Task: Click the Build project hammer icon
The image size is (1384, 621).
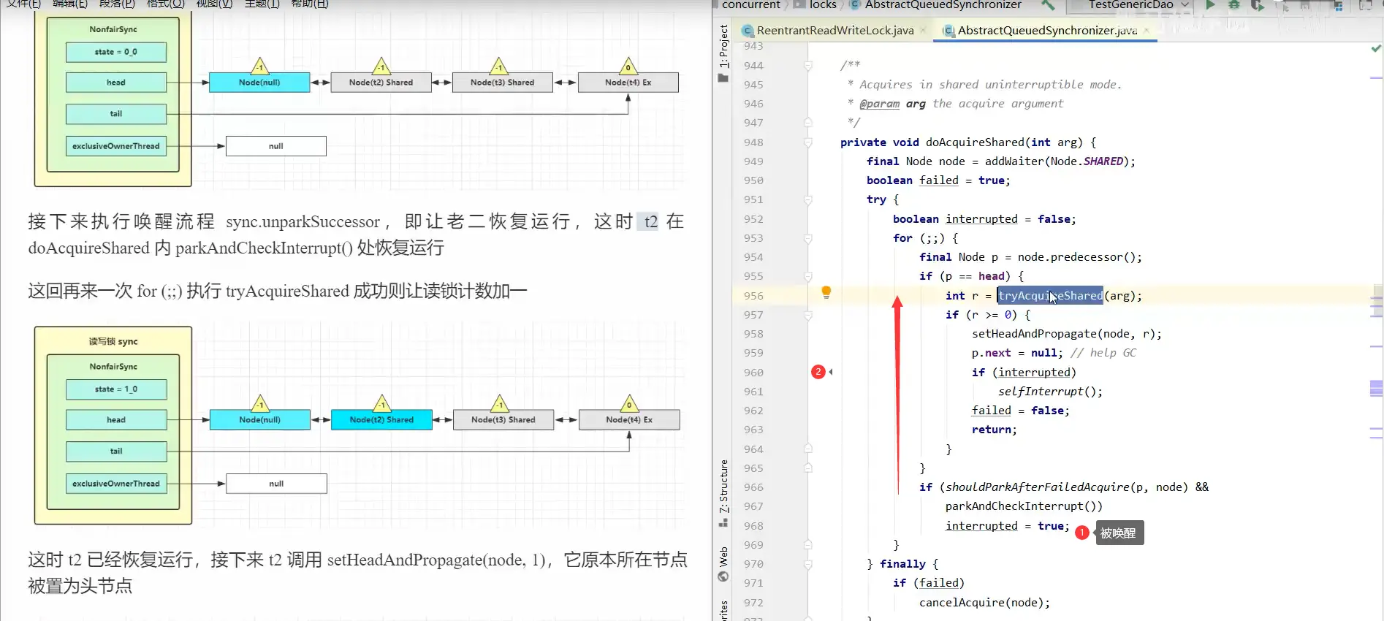Action: tap(1049, 4)
